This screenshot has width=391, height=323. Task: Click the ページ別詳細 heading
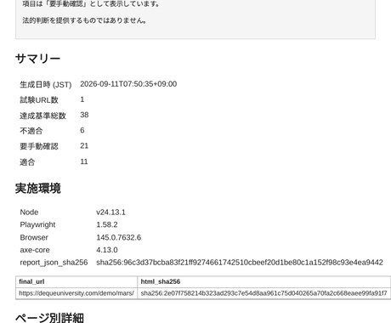pos(49,318)
